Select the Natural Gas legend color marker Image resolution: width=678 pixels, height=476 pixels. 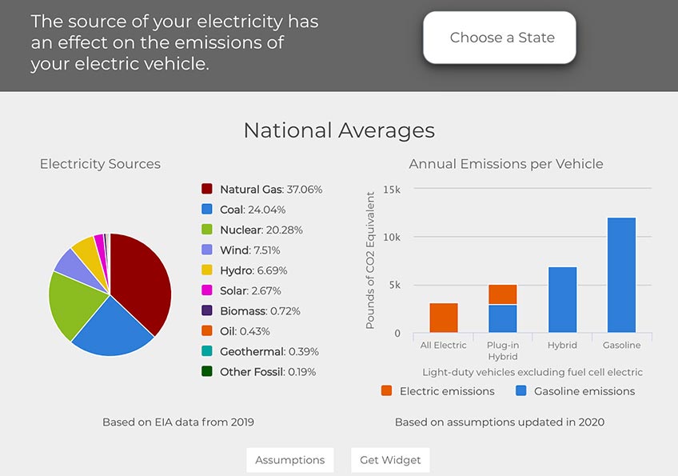(x=209, y=190)
